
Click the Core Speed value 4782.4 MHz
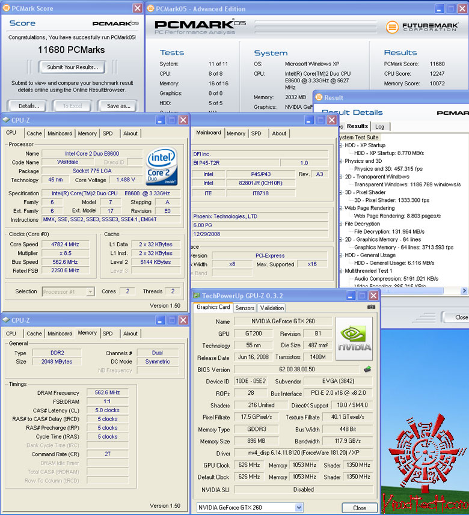coord(65,245)
